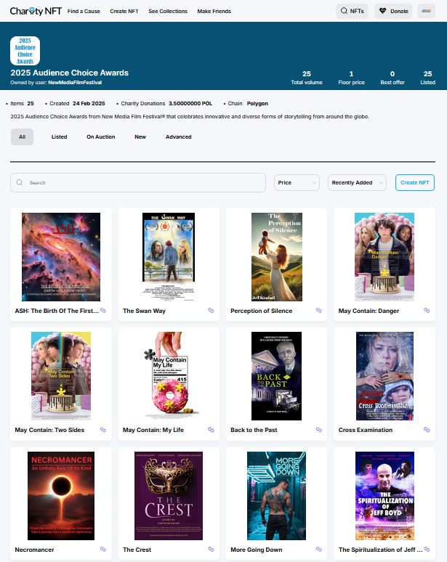Click the chain icon on Perception of Silence
The width and height of the screenshot is (447, 562).
click(319, 310)
